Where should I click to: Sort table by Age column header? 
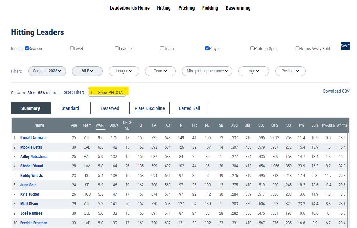(74, 125)
